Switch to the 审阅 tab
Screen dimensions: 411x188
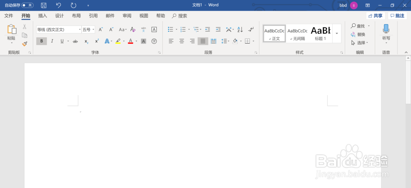tap(127, 16)
